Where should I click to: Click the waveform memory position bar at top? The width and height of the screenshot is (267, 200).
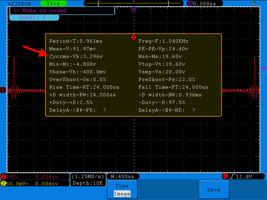pyautogui.click(x=134, y=3)
